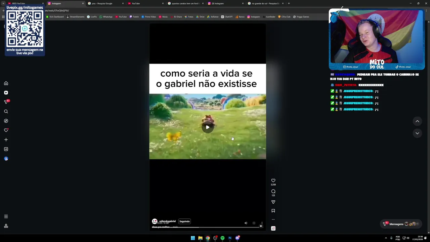
Task: Toggle the reel volume speaker icon
Action: coord(246,223)
